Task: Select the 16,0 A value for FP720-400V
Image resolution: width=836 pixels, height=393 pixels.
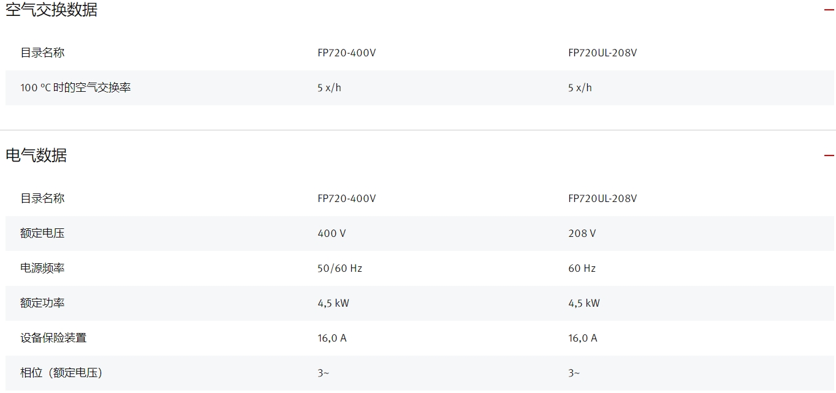Action: point(332,338)
